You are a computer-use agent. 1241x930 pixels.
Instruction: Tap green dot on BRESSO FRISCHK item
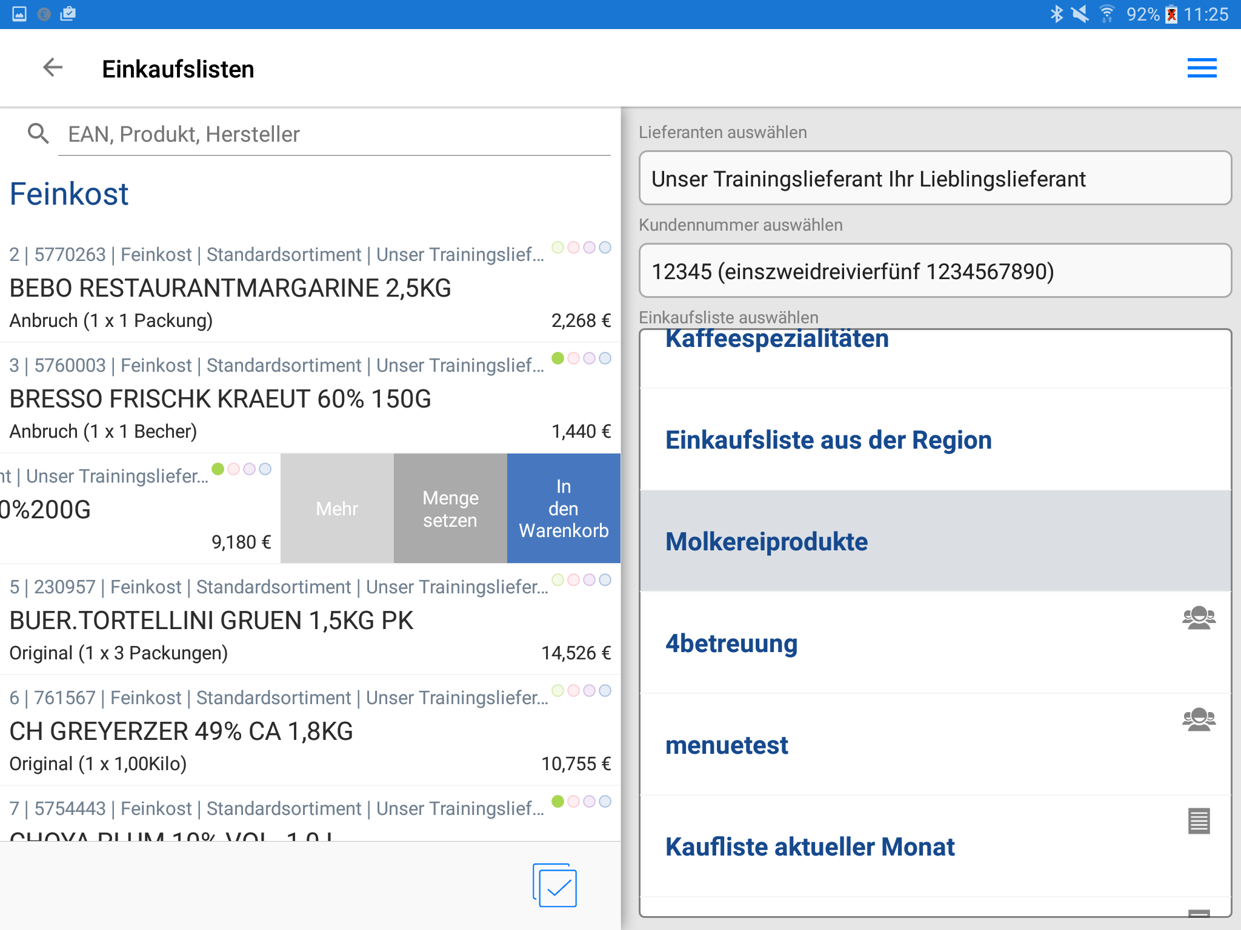point(558,358)
